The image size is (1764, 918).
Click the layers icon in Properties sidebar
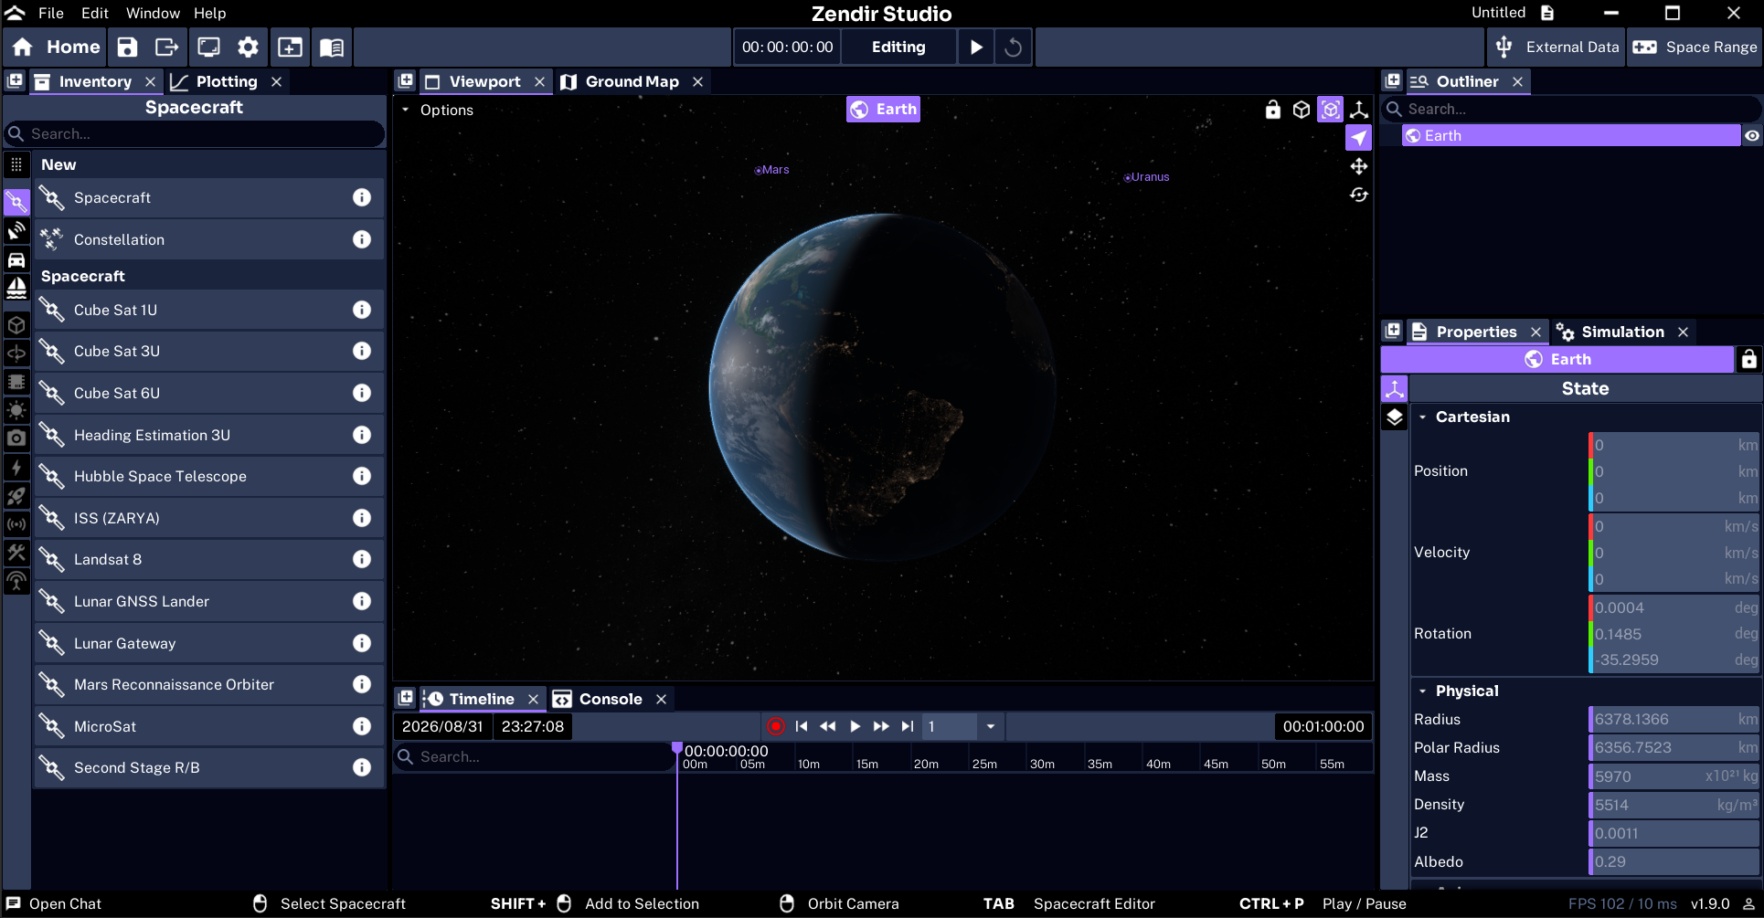tap(1395, 417)
